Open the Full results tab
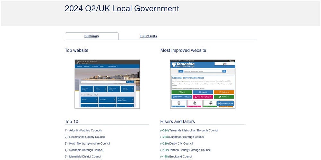Screen dimensions: 321x160 point(148,36)
